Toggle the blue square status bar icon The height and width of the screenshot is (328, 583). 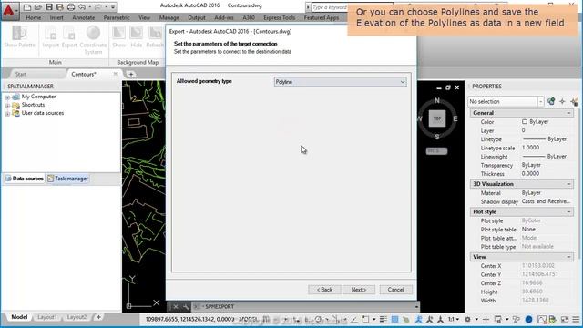[394, 319]
